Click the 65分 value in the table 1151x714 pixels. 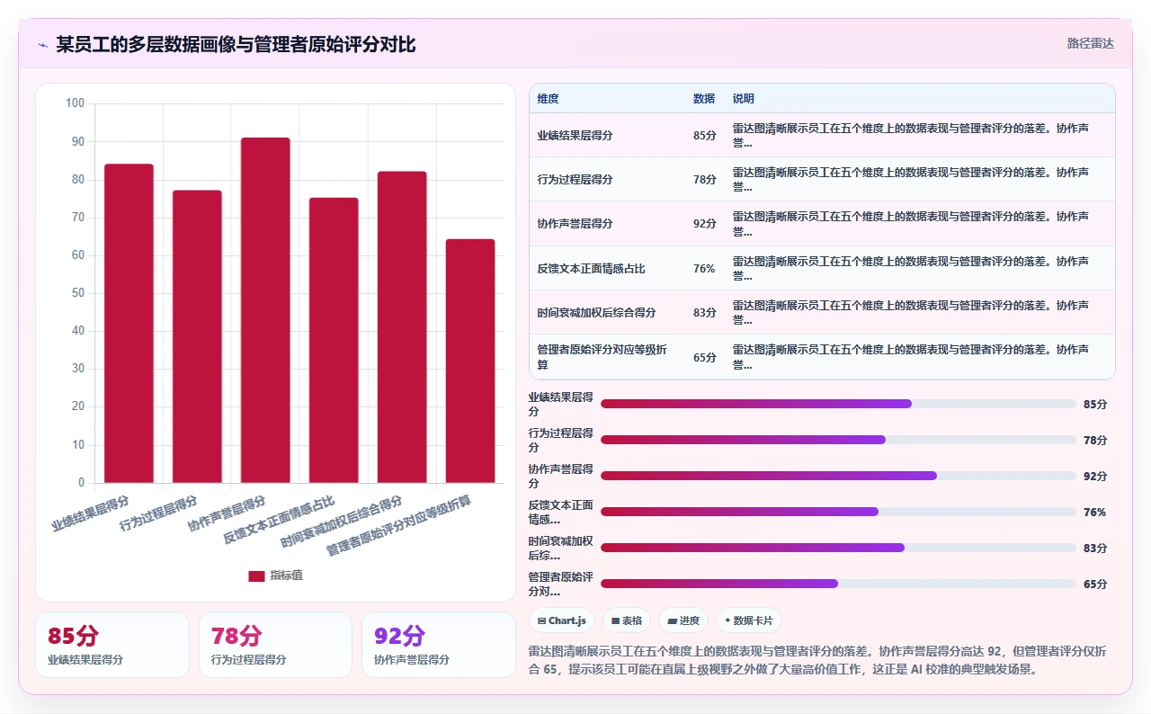click(x=705, y=357)
